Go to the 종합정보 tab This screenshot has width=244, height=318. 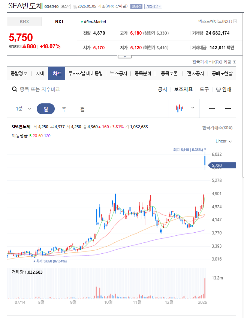19,73
